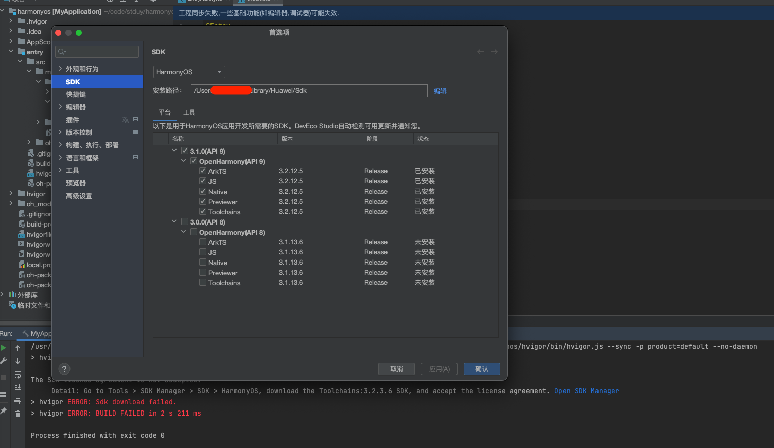Uncheck the version 3.2.12.5 Previewer checkbox
This screenshot has height=448, width=774.
(x=203, y=201)
